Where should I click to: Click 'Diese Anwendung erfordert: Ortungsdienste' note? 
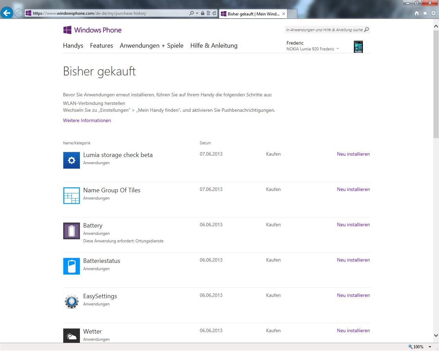click(x=123, y=241)
